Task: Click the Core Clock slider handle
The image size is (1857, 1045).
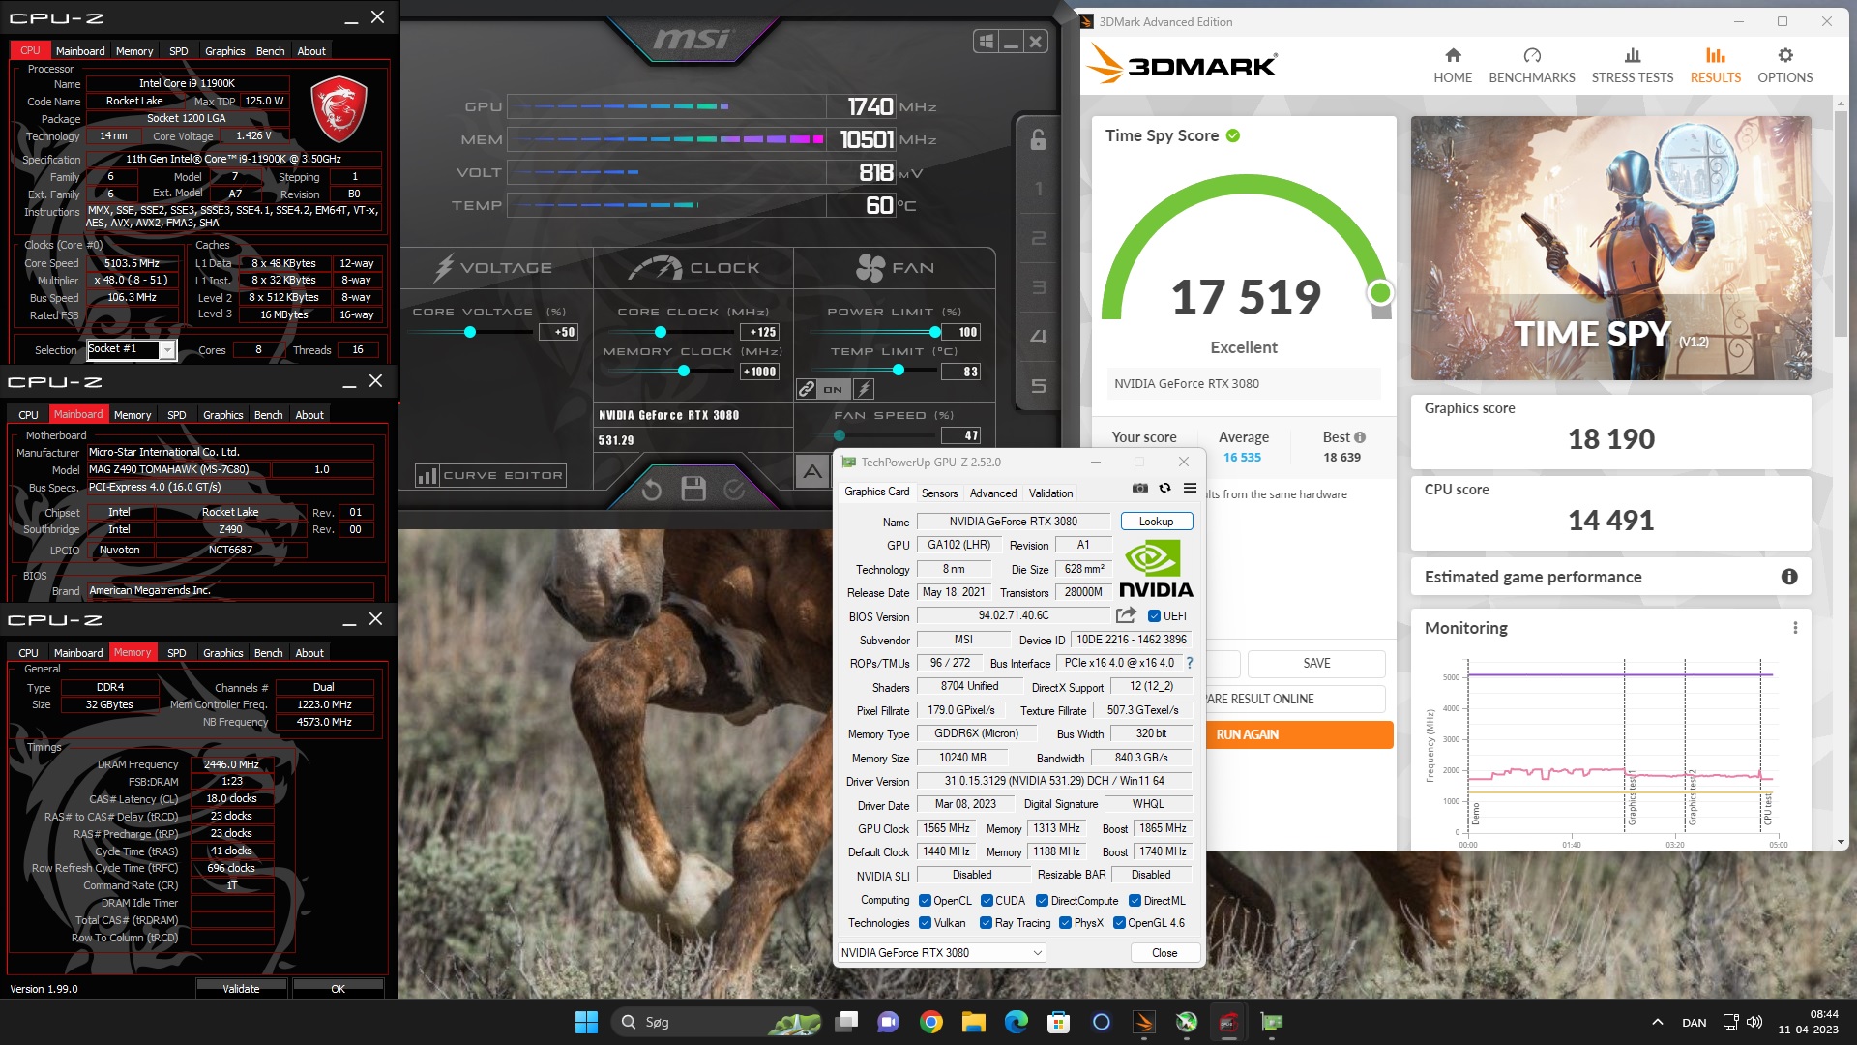Action: [x=661, y=332]
